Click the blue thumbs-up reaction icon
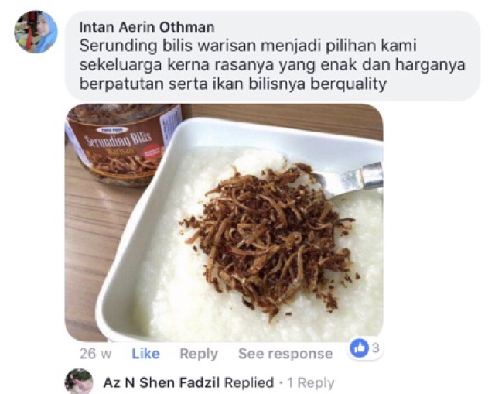Image resolution: width=495 pixels, height=394 pixels. pos(359,348)
